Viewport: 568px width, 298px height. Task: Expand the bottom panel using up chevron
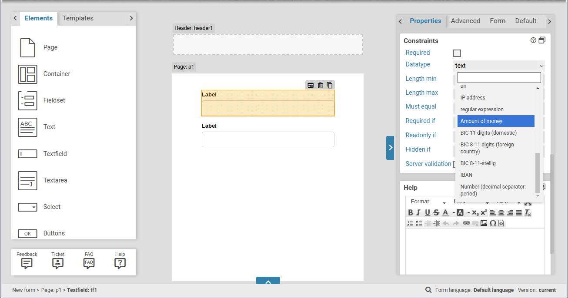point(268,281)
